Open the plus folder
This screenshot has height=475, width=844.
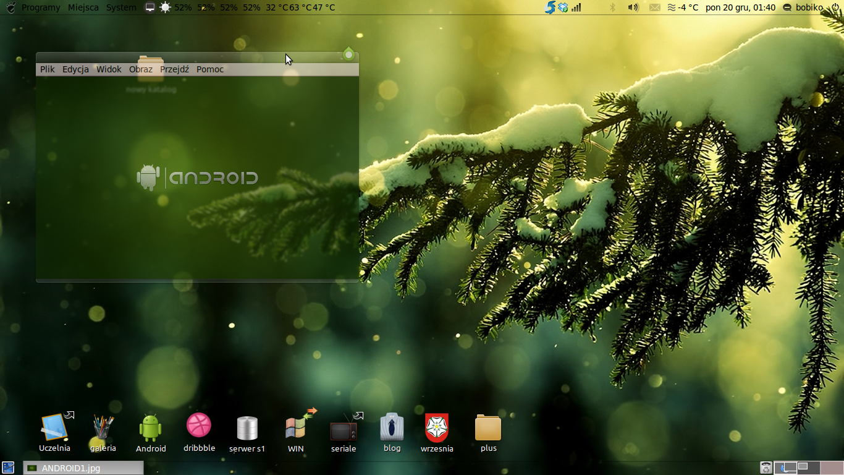pos(488,428)
